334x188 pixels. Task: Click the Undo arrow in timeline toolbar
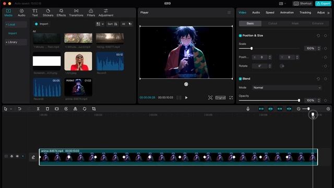point(19,109)
